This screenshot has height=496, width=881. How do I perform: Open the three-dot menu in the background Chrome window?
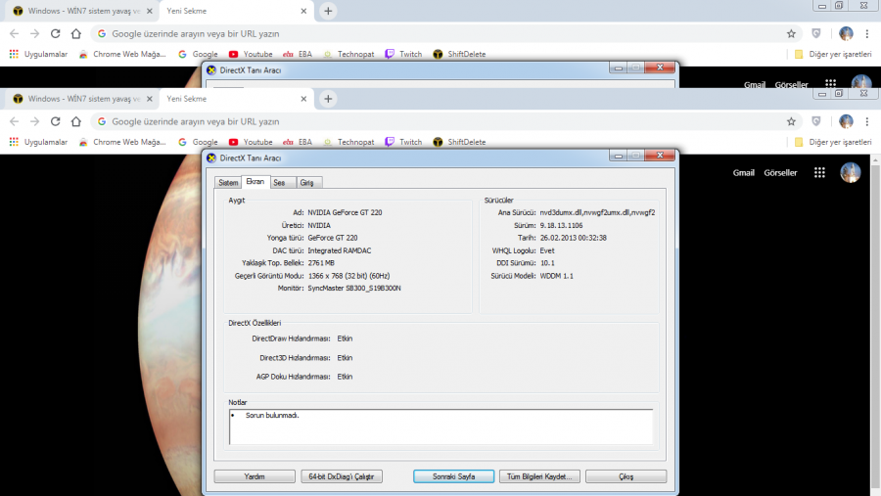867,33
